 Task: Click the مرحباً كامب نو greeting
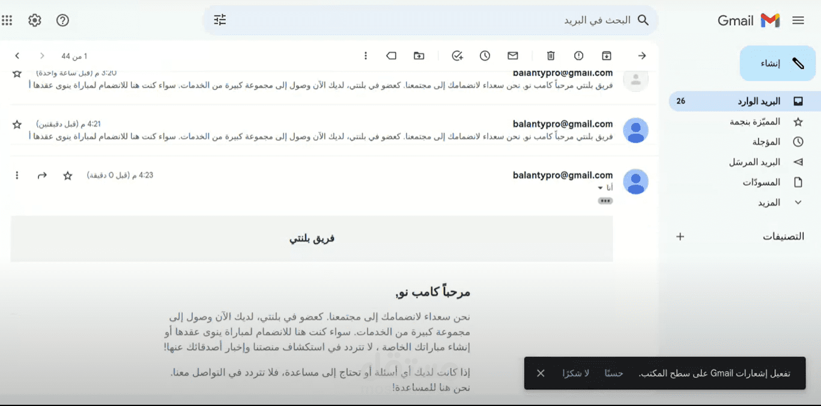(x=433, y=293)
